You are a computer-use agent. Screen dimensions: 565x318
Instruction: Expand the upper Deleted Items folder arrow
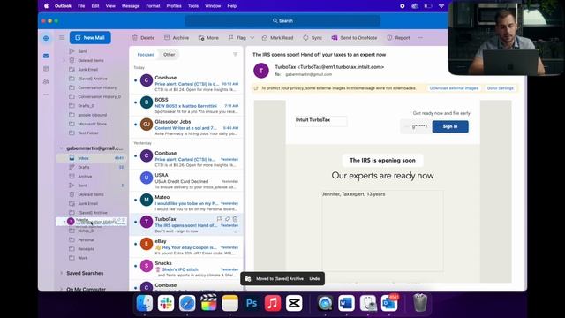64,60
